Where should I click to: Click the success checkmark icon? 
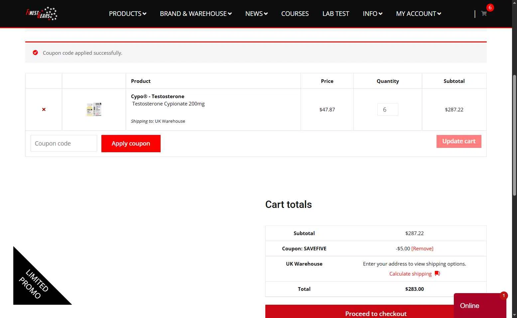coord(35,53)
